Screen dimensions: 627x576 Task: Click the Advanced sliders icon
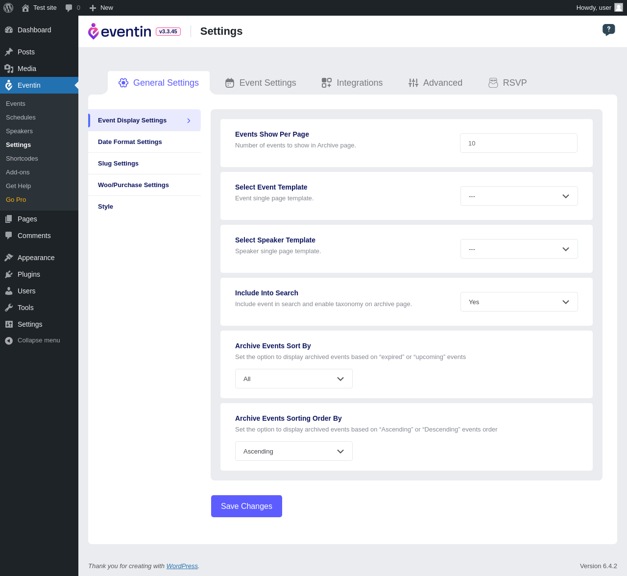coord(413,83)
